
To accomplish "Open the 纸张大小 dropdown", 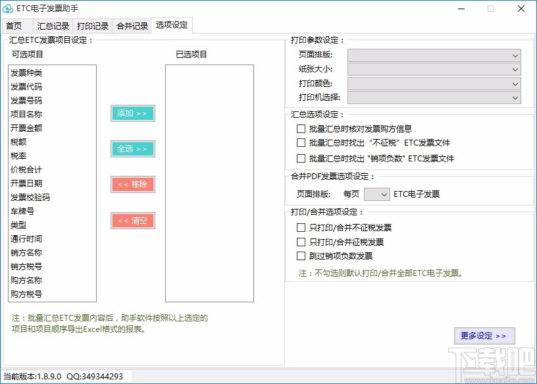I will pyautogui.click(x=515, y=69).
